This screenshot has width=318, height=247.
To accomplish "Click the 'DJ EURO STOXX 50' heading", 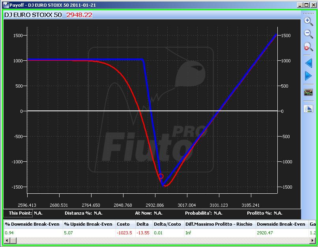I will pyautogui.click(x=33, y=15).
